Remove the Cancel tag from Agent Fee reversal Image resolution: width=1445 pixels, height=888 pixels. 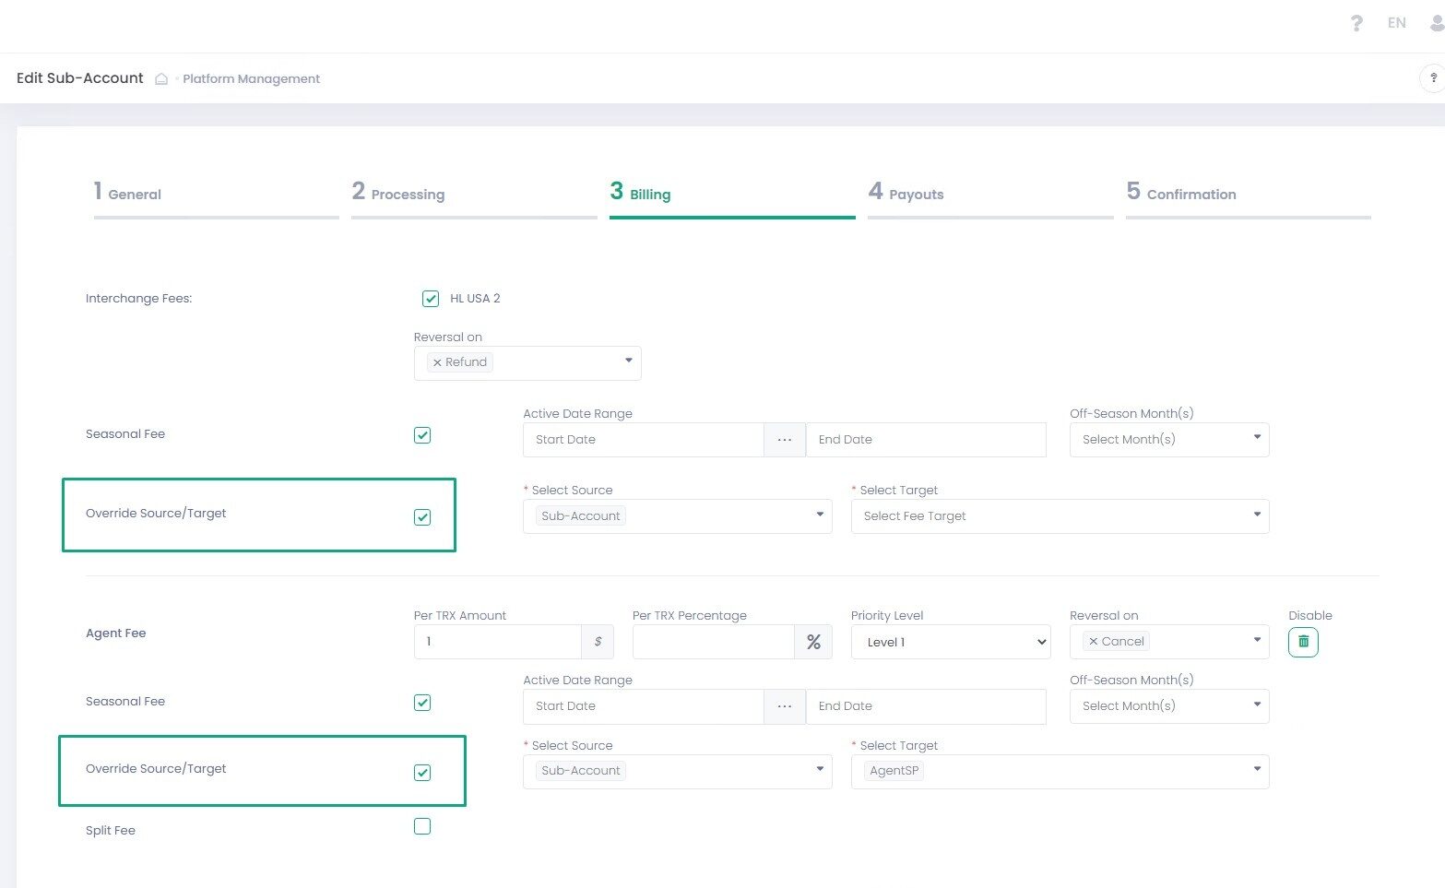[x=1094, y=642]
